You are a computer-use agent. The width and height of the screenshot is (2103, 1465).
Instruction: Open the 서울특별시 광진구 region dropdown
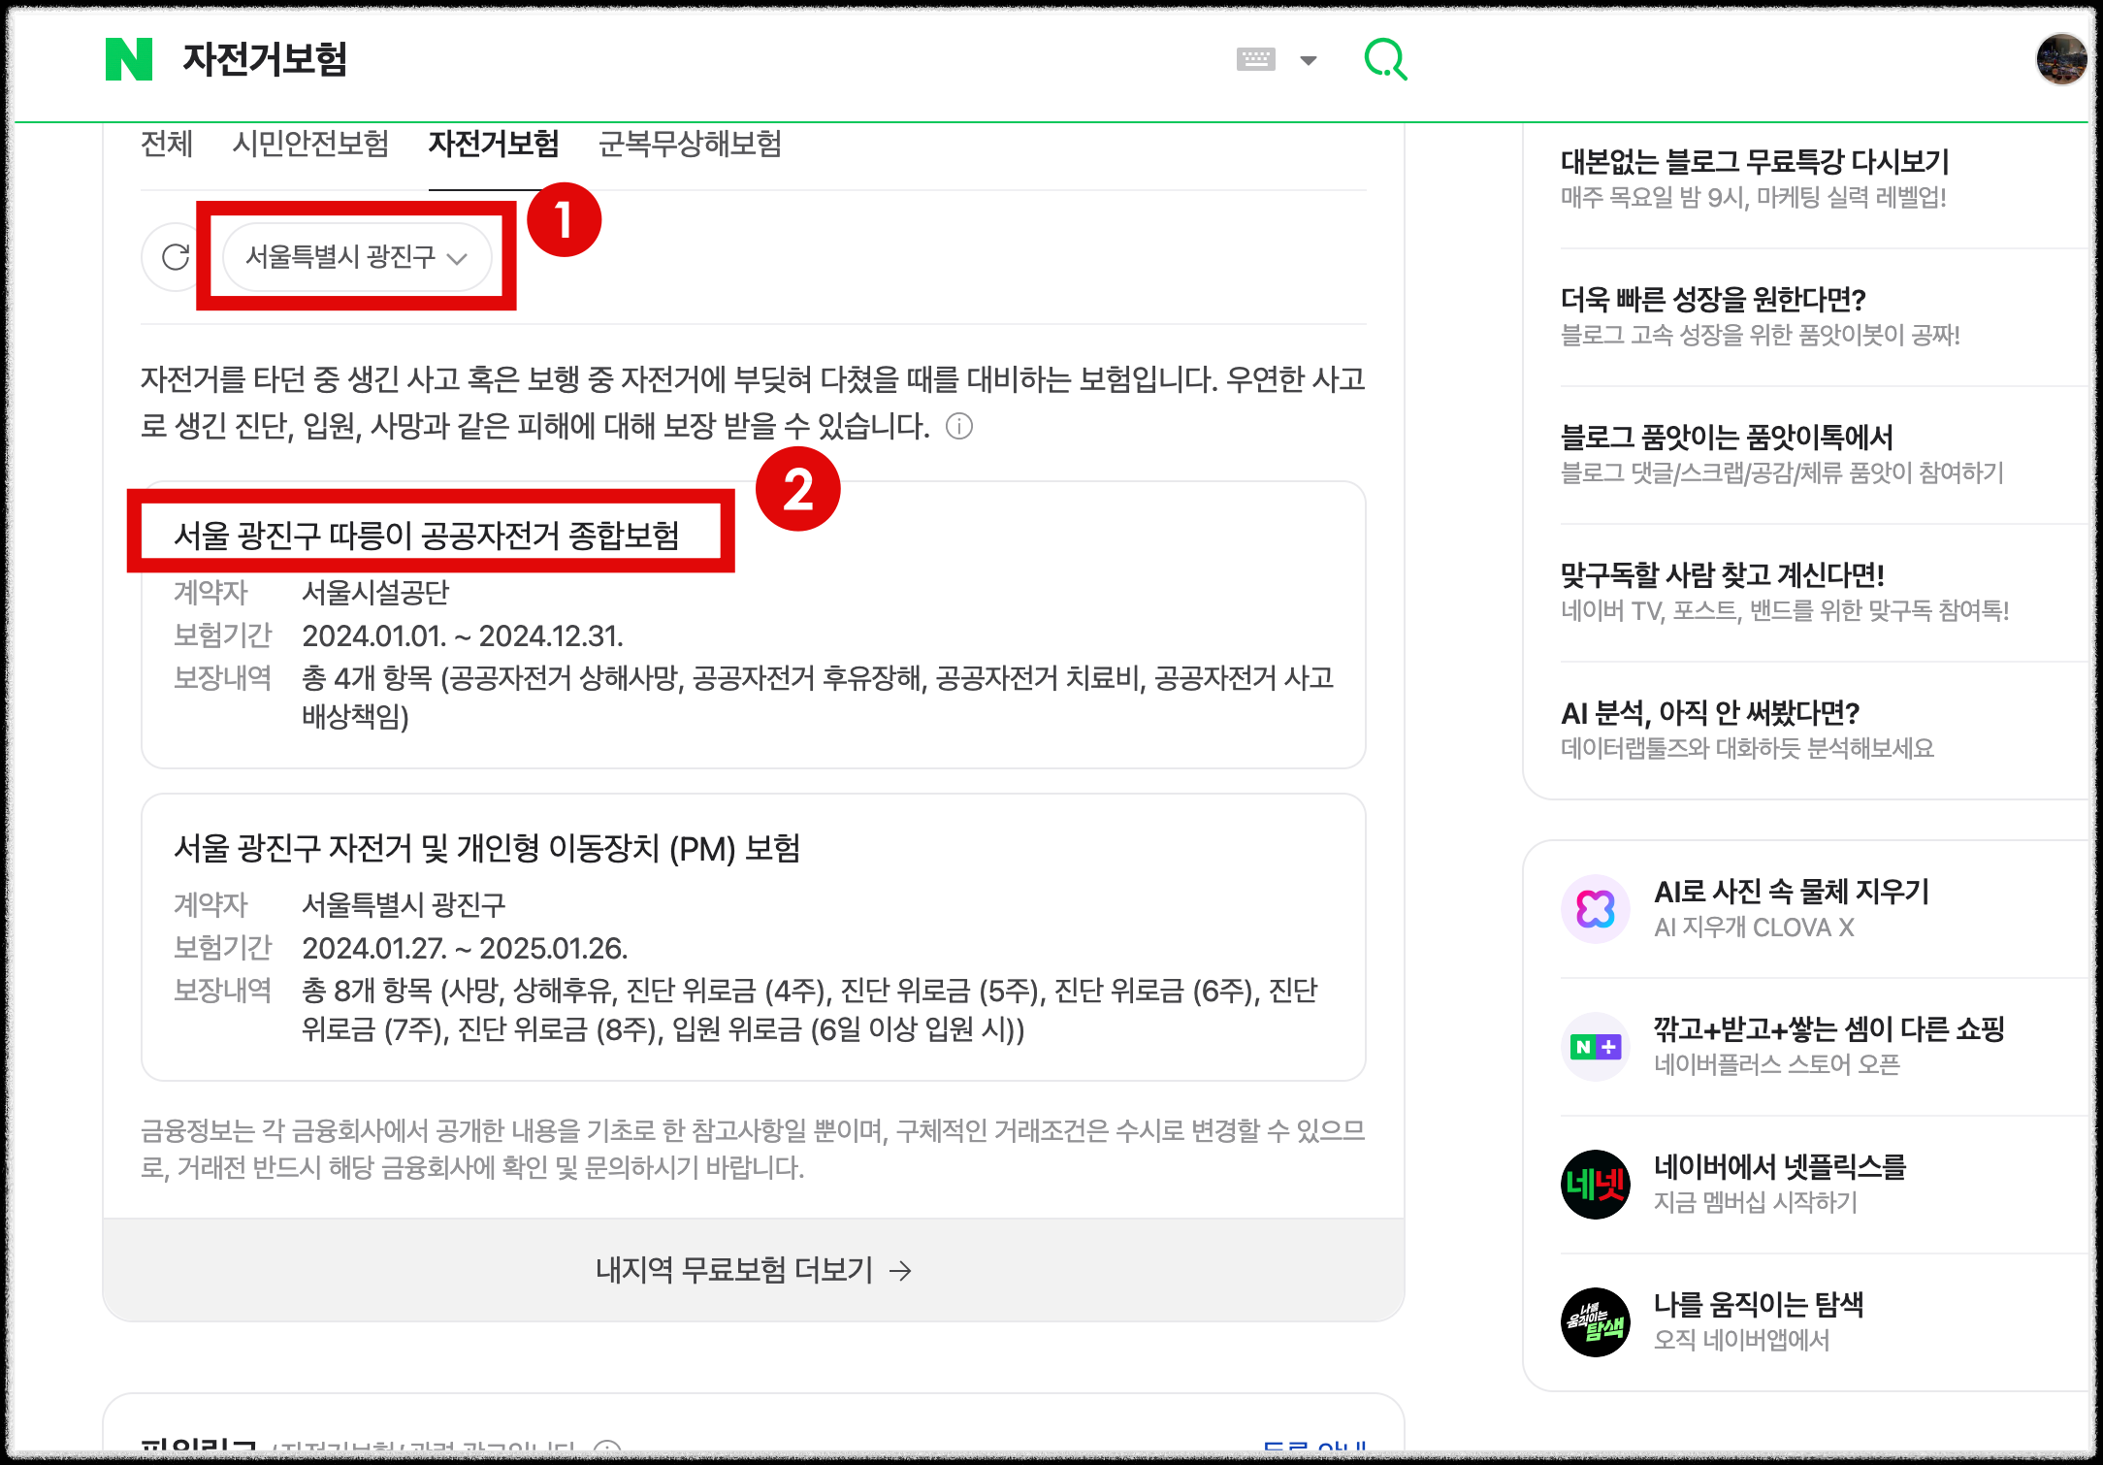[356, 257]
